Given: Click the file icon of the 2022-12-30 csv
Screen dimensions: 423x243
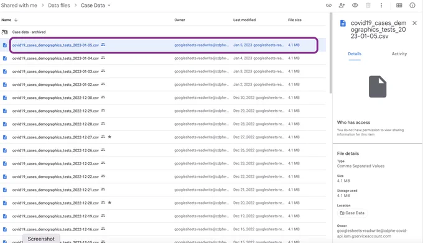Looking at the screenshot, I should click(5, 98).
